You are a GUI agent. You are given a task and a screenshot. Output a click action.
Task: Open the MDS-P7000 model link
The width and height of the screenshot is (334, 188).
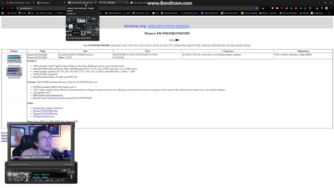180,45
